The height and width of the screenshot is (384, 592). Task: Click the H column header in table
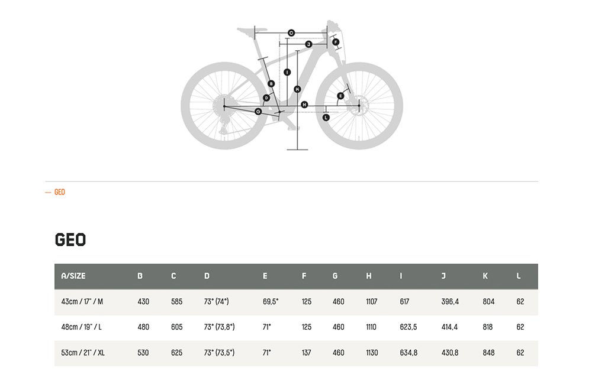368,276
